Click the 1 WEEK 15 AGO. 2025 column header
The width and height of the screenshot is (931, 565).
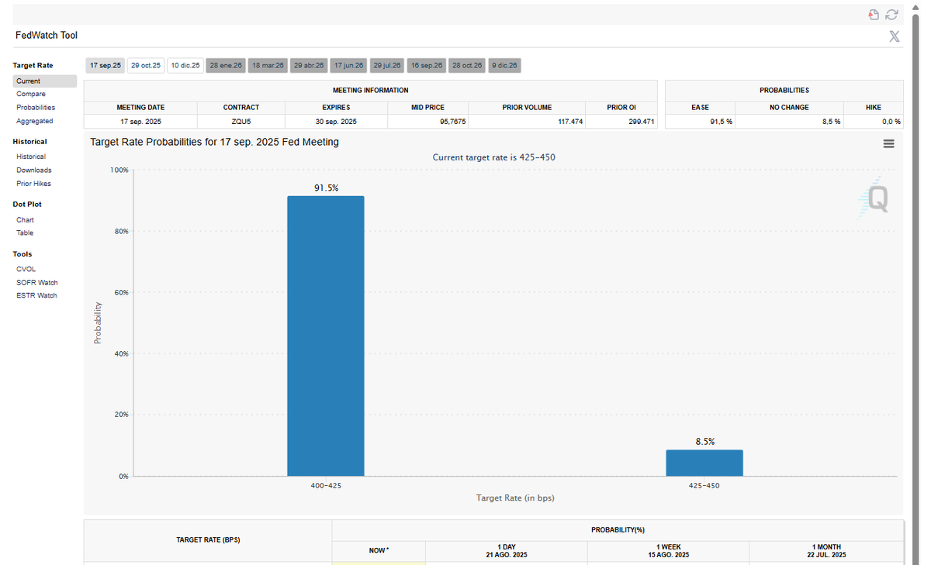coord(668,551)
